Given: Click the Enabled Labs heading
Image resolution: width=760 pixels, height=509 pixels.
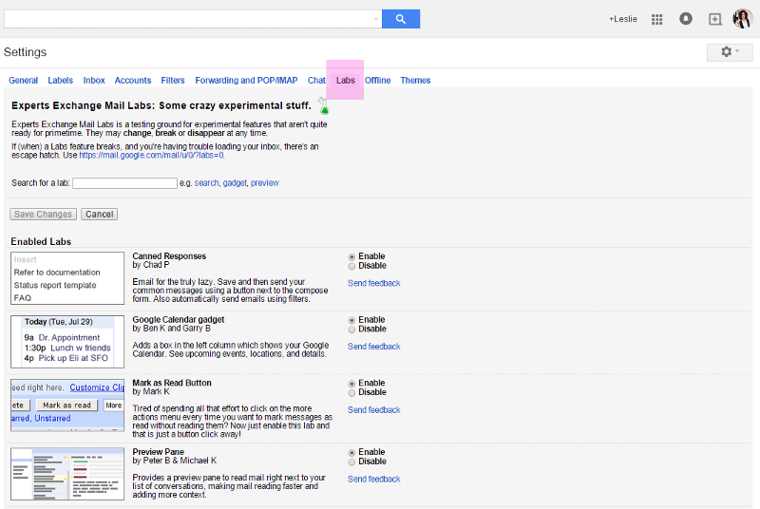Looking at the screenshot, I should tap(41, 241).
